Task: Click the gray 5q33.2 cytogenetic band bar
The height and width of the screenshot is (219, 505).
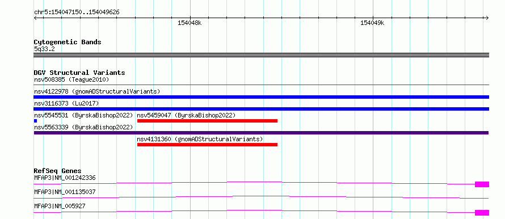Action: click(261, 55)
